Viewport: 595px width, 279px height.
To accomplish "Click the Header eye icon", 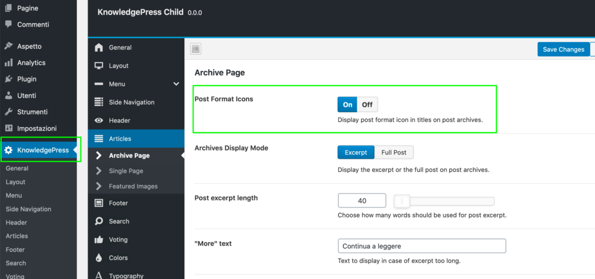I will pyautogui.click(x=99, y=120).
